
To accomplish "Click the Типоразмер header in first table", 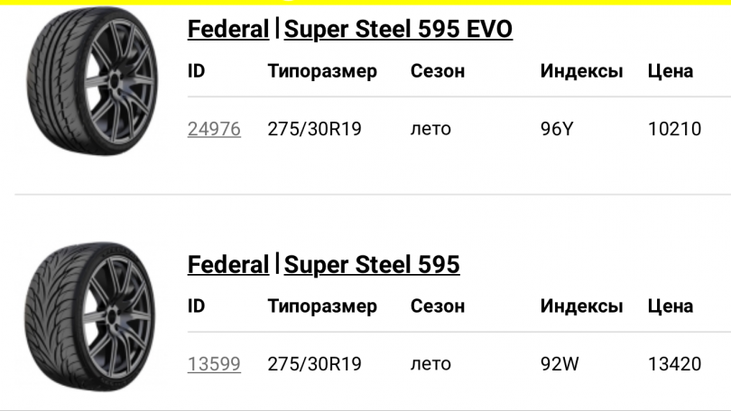I will coord(322,71).
